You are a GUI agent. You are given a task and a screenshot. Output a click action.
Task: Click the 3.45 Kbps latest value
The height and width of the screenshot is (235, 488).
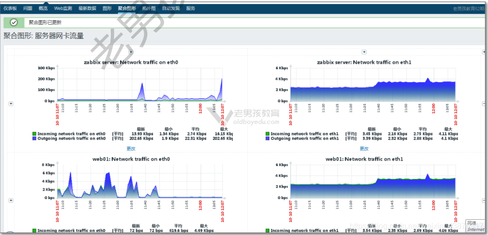(x=371, y=134)
